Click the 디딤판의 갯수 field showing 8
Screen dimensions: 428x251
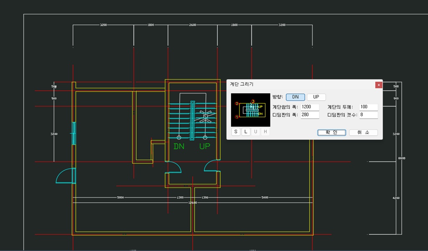[x=369, y=115]
